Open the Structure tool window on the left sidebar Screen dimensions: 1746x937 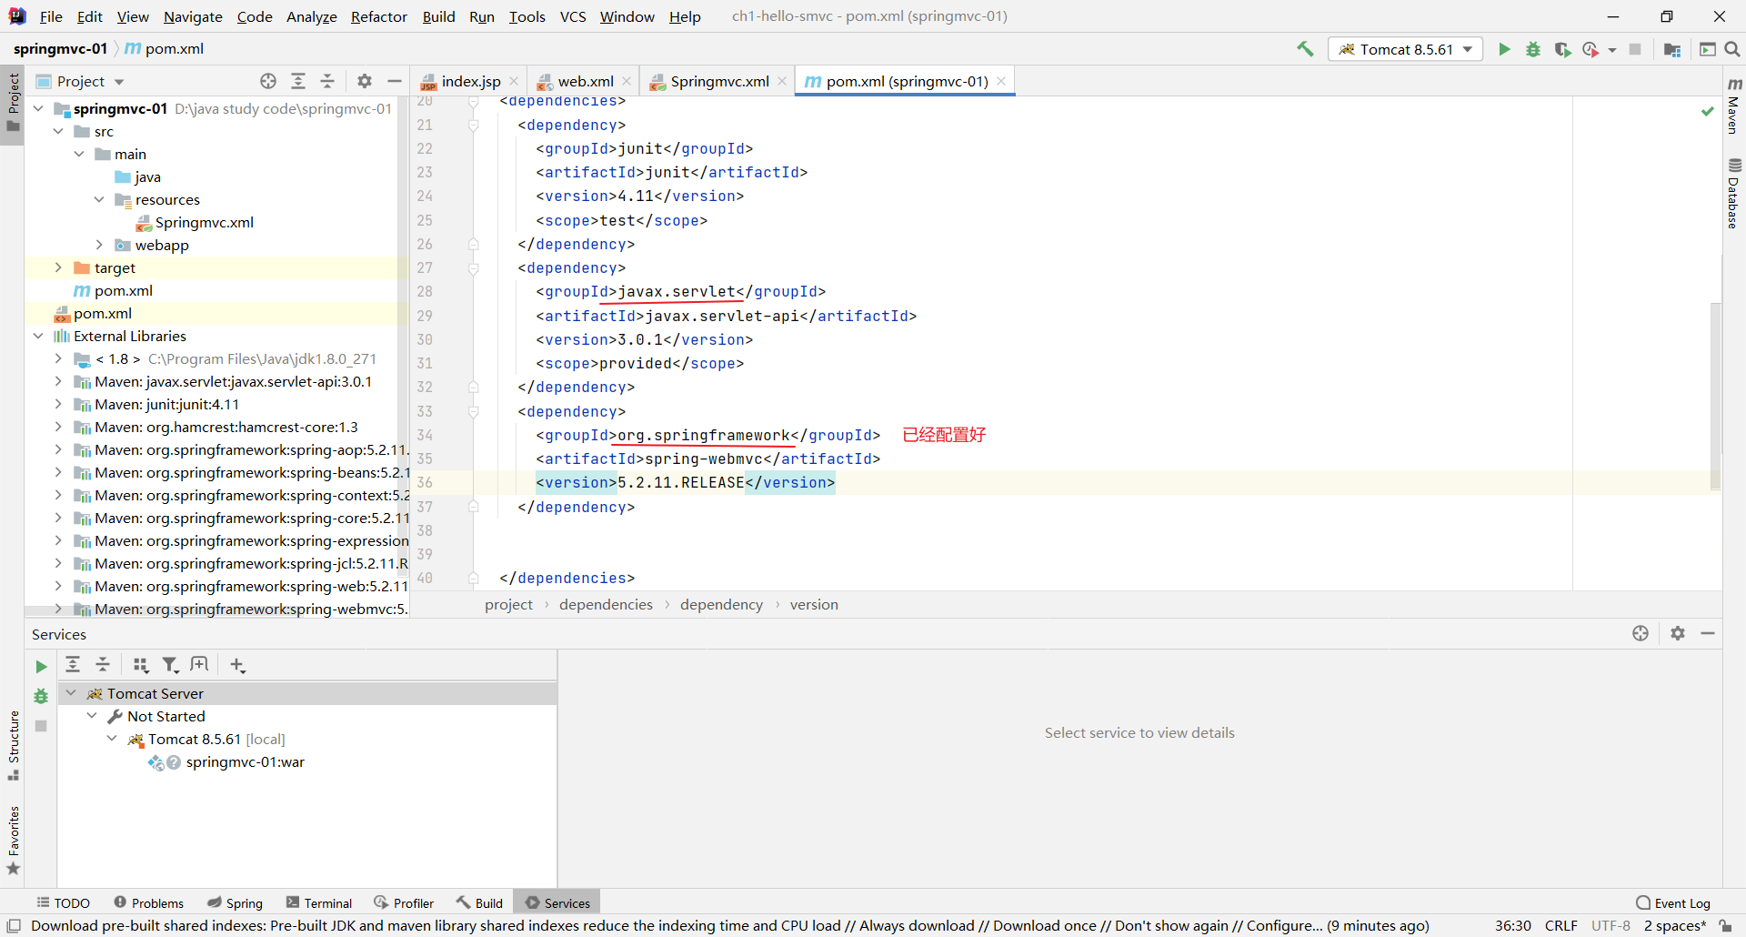click(14, 745)
